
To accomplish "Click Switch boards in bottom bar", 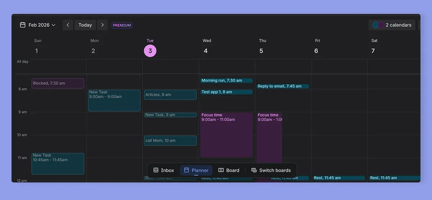I will (271, 170).
